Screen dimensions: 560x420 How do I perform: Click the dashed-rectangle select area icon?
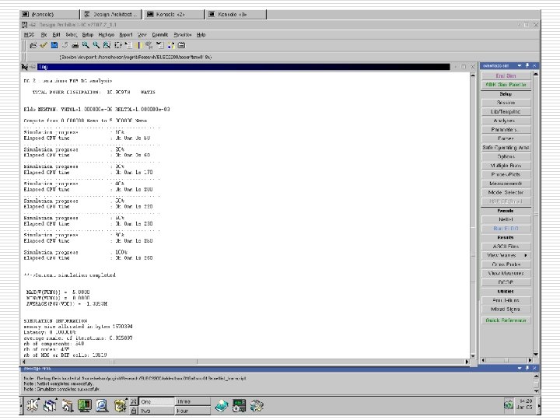(x=117, y=45)
